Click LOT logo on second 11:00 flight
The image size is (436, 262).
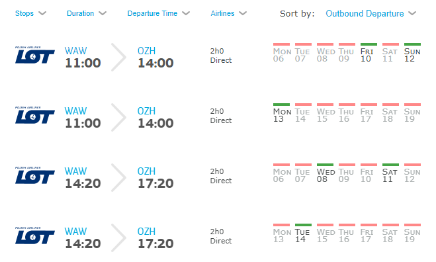(x=35, y=115)
